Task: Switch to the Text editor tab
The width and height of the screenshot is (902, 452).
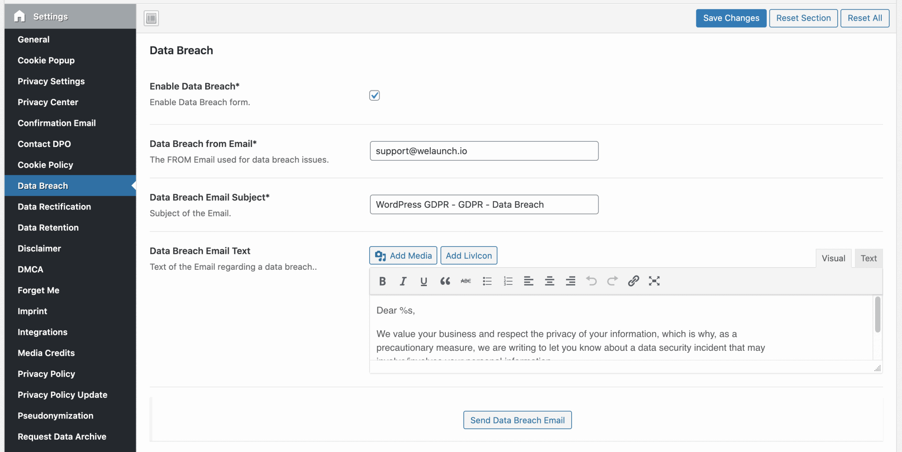Action: click(868, 258)
